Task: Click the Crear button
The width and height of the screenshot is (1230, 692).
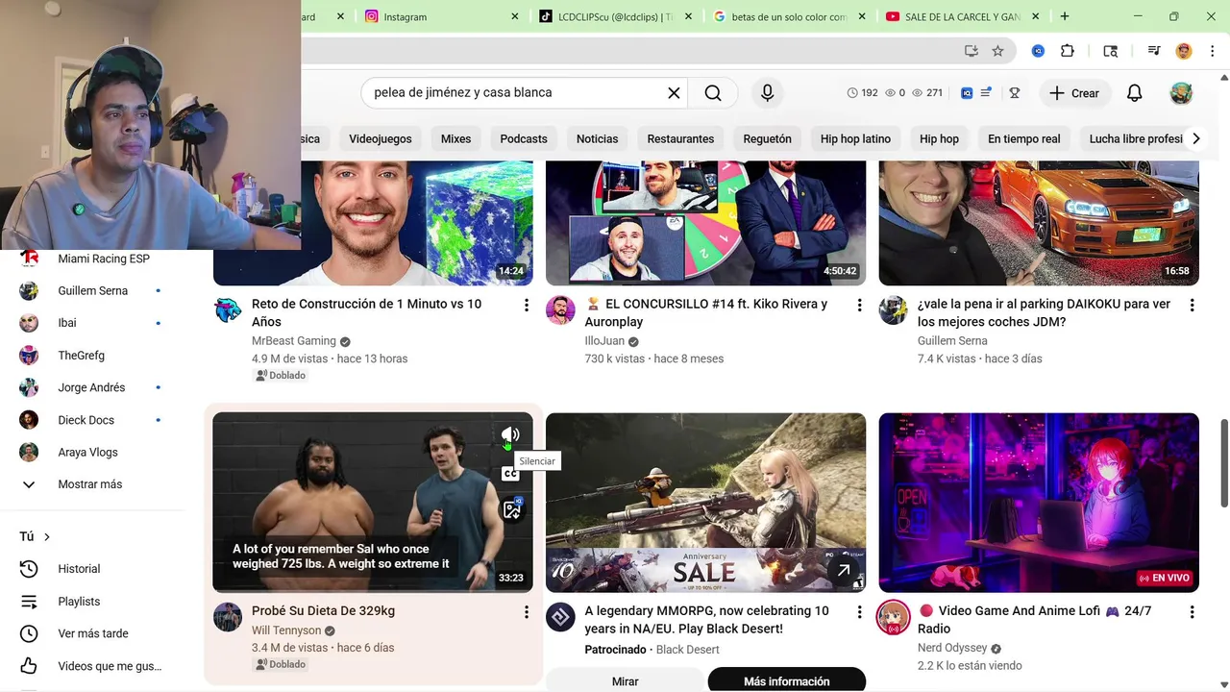Action: [1074, 93]
